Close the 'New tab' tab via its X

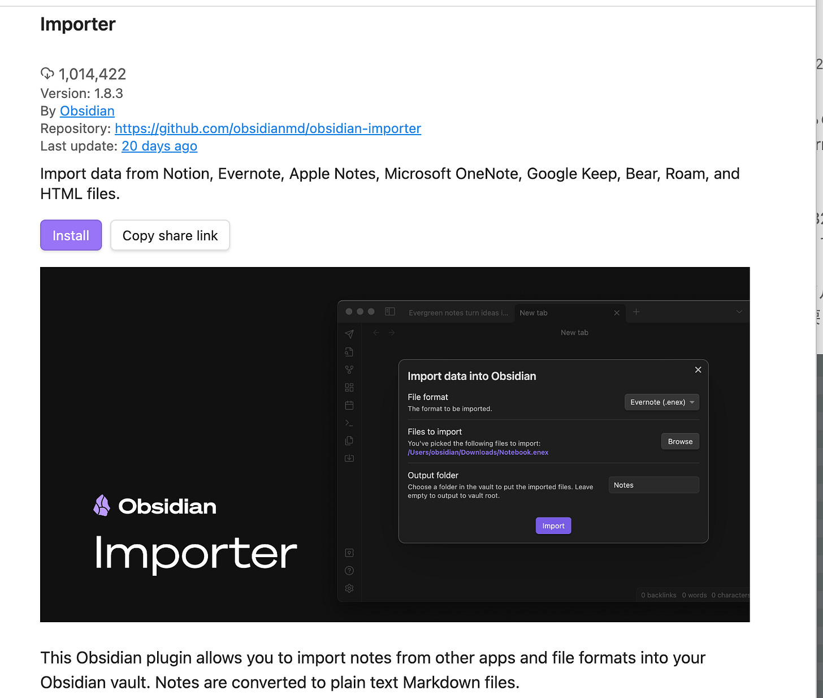pyautogui.click(x=617, y=313)
